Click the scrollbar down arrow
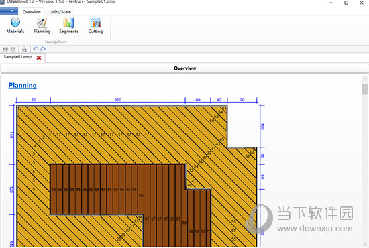This screenshot has height=248, width=369. 365,245
